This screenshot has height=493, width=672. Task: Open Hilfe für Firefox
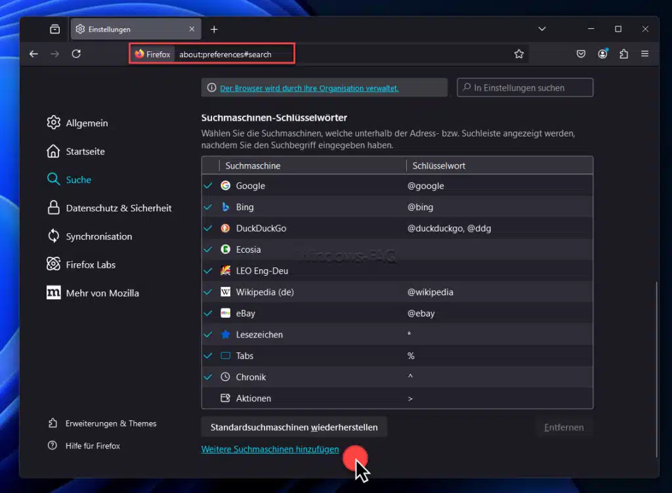[x=84, y=446]
